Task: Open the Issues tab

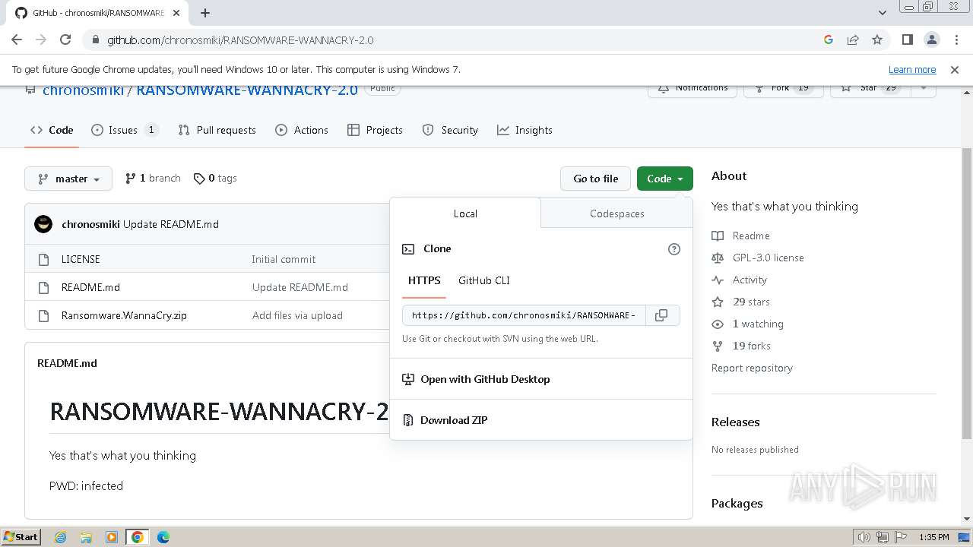Action: [x=125, y=130]
